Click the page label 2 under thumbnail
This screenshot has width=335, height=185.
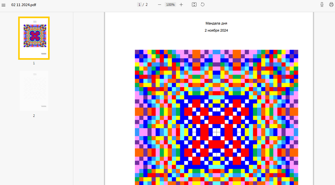point(34,116)
